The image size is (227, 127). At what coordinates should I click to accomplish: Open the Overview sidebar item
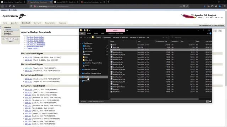(8, 30)
